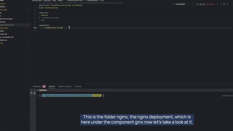Click the 'components' breadcrumb segment
Image resolution: width=233 pixels, height=131 pixels.
92,1
